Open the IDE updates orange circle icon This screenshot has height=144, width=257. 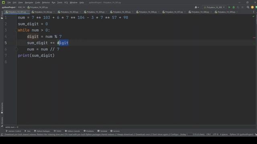click(x=253, y=7)
